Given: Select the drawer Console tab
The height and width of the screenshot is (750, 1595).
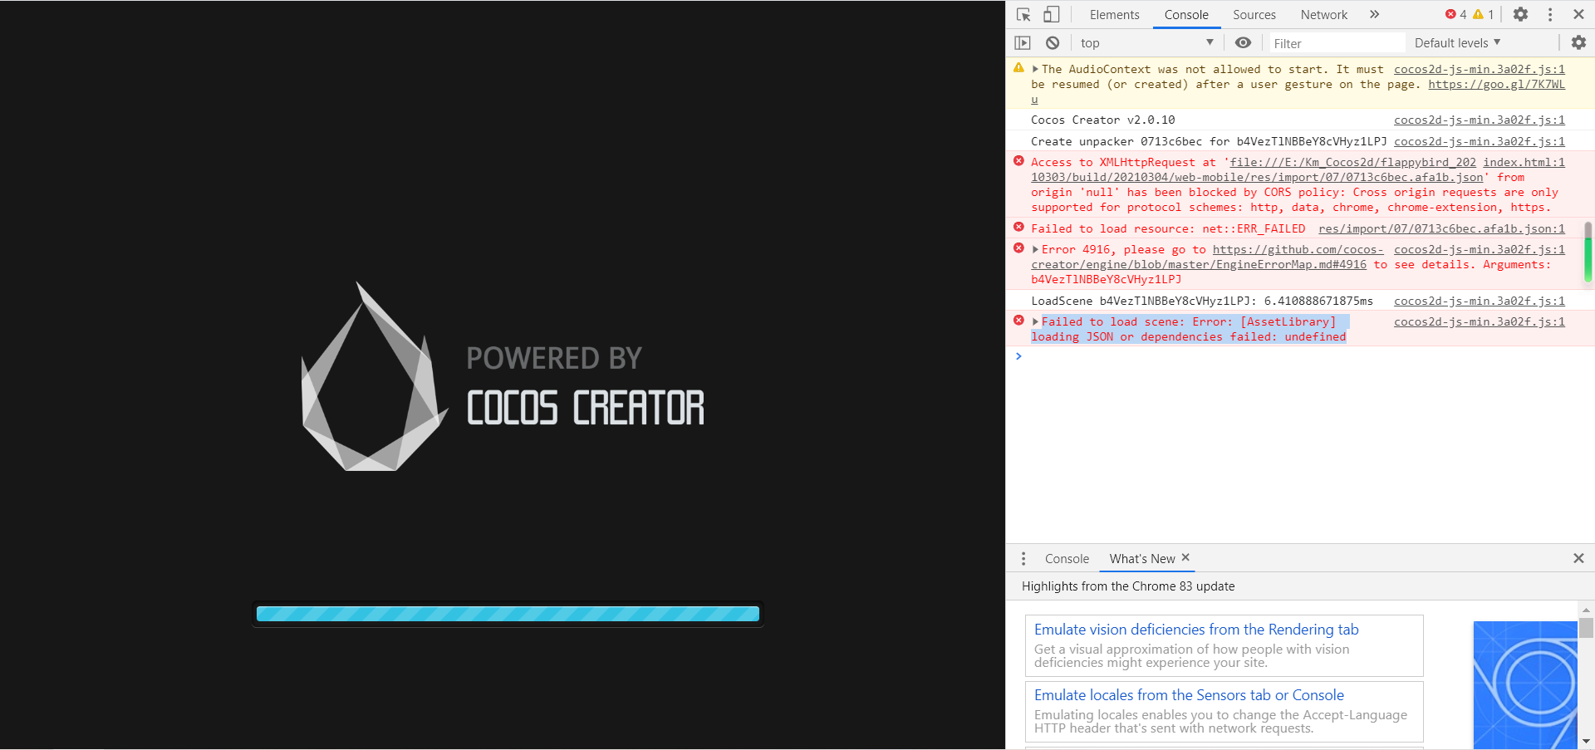Looking at the screenshot, I should [1067, 559].
